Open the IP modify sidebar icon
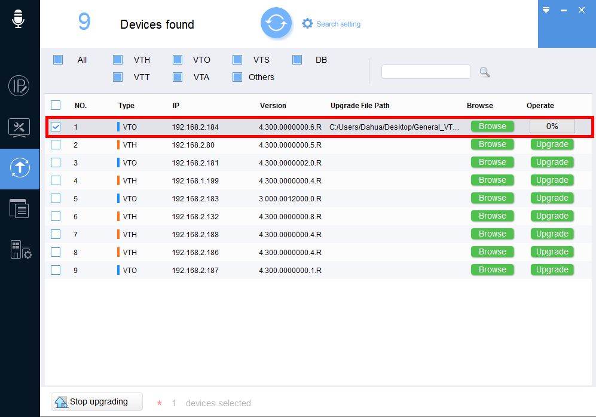This screenshot has height=417, width=596. (19, 86)
